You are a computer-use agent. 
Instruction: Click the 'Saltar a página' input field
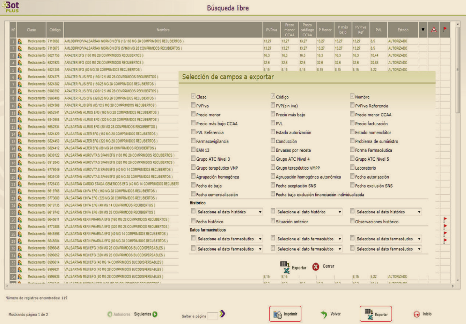(212, 315)
